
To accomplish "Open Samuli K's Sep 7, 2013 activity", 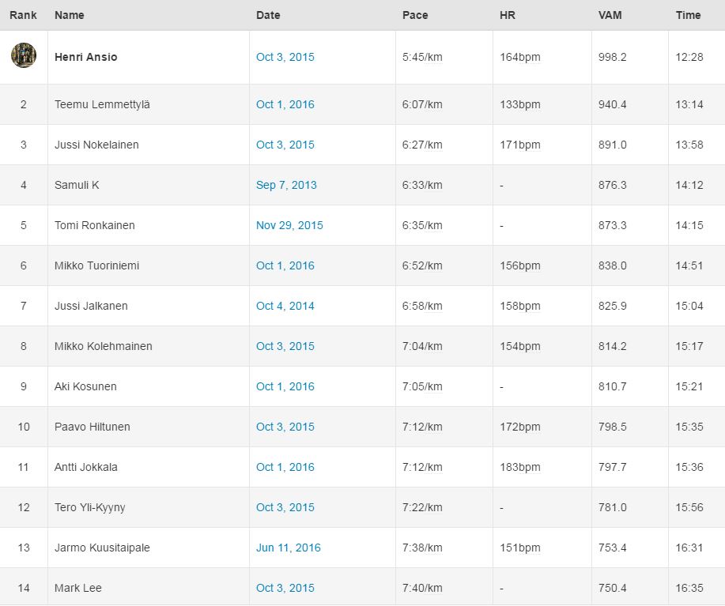I will (x=286, y=185).
